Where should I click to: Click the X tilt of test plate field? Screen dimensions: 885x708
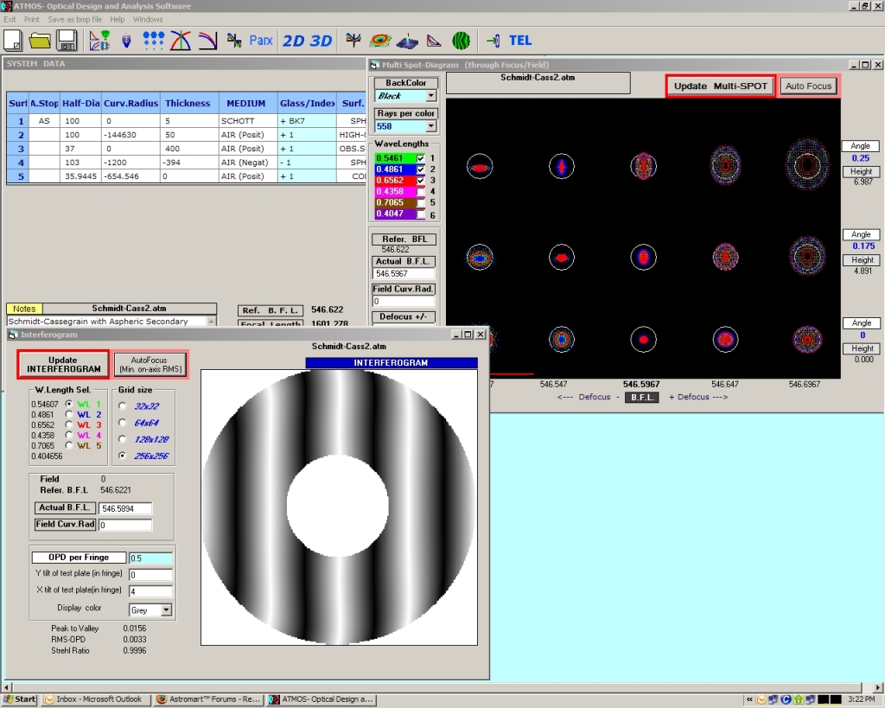(150, 591)
